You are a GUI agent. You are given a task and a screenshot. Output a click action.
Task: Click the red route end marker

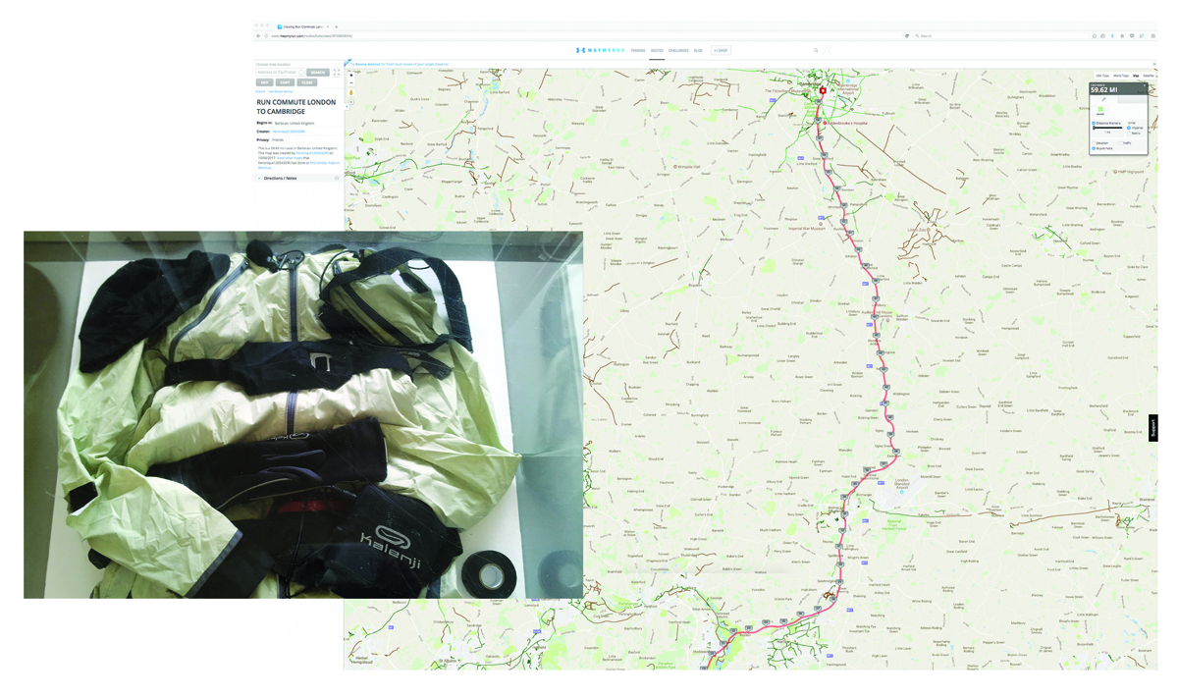point(823,91)
